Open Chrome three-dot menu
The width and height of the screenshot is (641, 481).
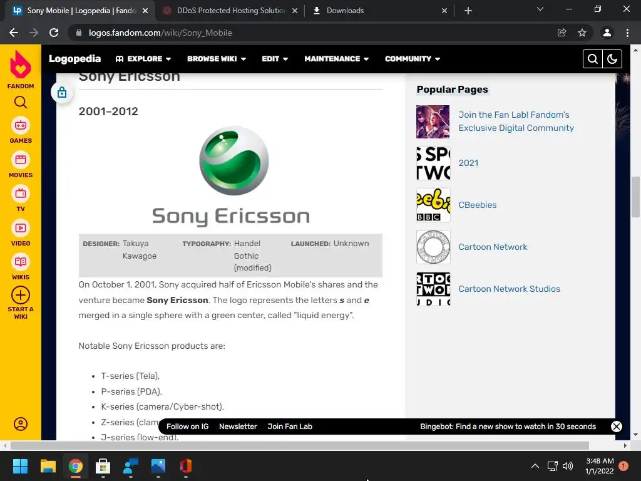point(627,33)
